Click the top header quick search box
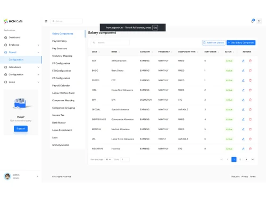The image size is (266, 199). click(66, 21)
